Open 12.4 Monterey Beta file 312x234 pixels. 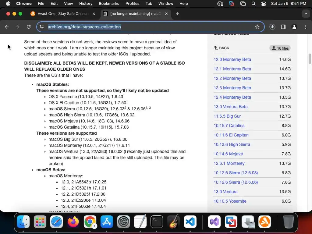[232, 97]
